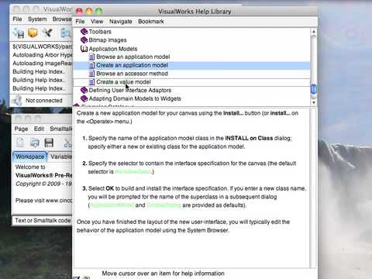Screen dimensions: 372x279
Task: Expand Adapting Domain Models to Widgets book
Action: tap(84, 98)
